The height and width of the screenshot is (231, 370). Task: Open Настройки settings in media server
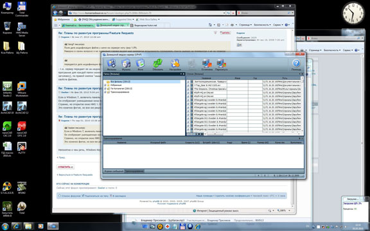pyautogui.click(x=175, y=65)
